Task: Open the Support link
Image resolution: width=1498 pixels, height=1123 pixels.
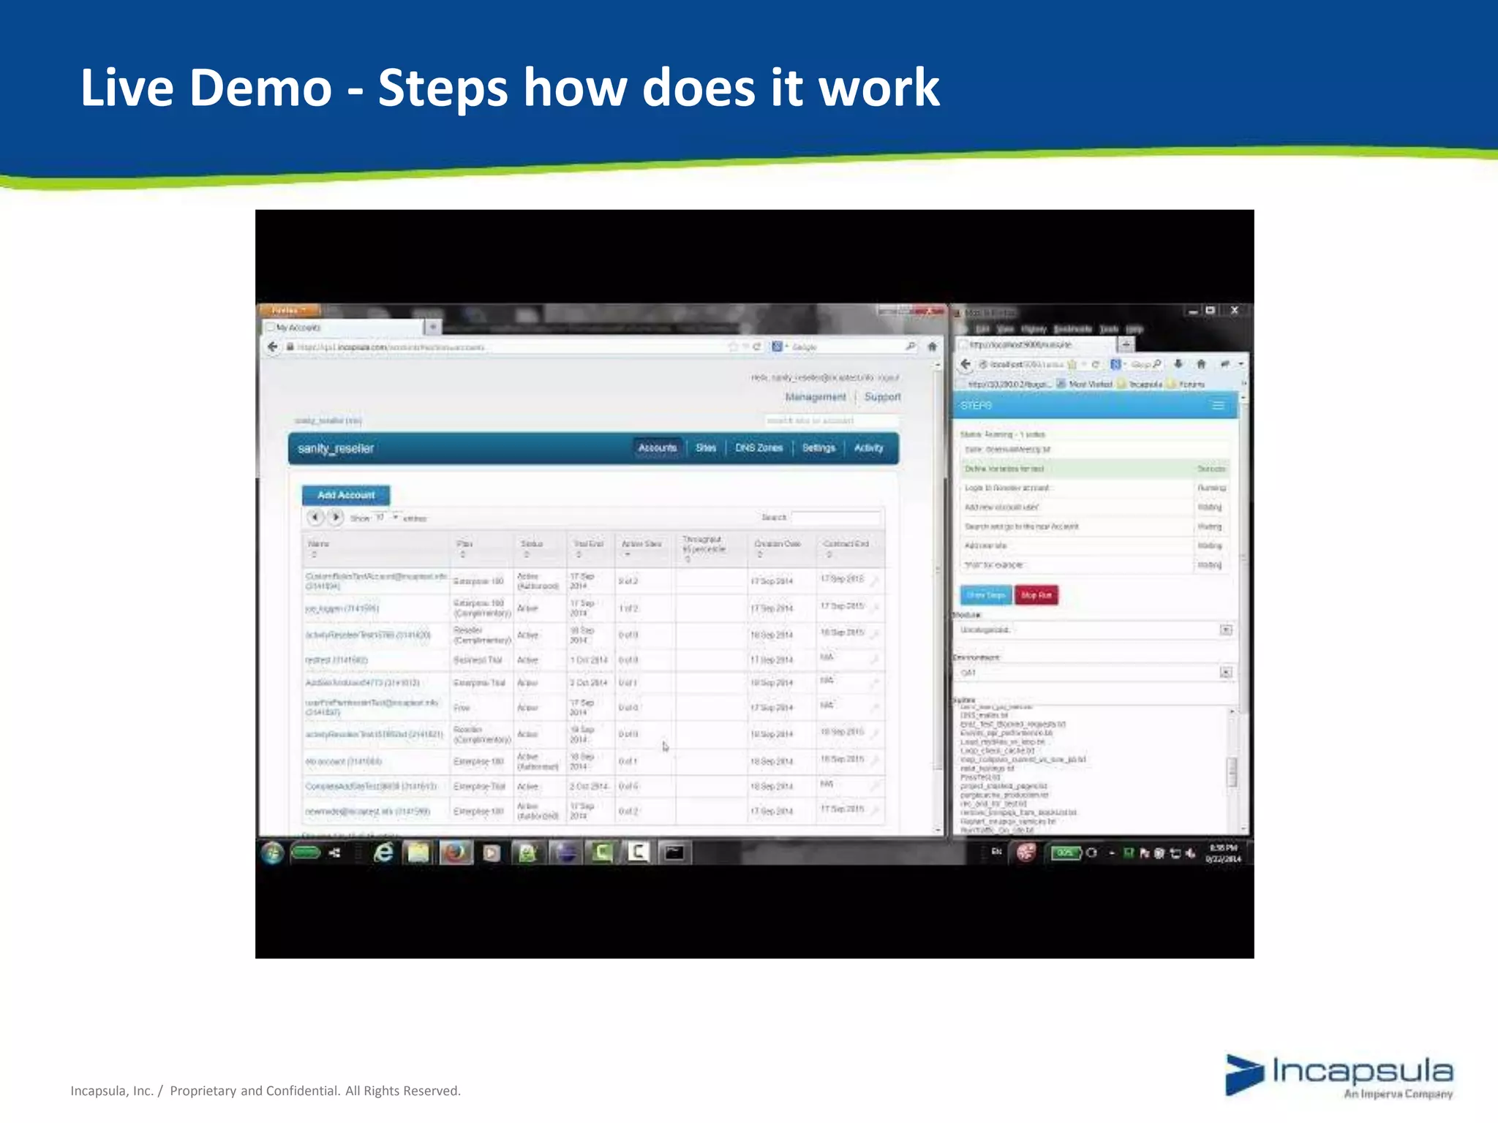Action: point(882,397)
